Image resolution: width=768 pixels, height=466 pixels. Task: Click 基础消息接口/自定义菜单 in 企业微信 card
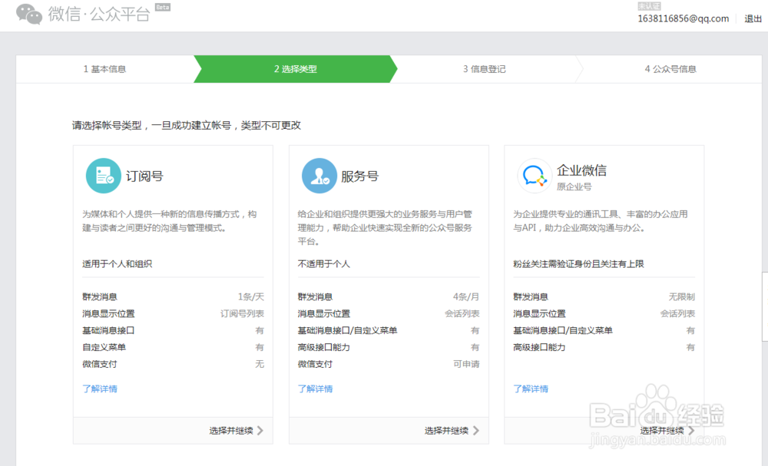[x=563, y=330]
